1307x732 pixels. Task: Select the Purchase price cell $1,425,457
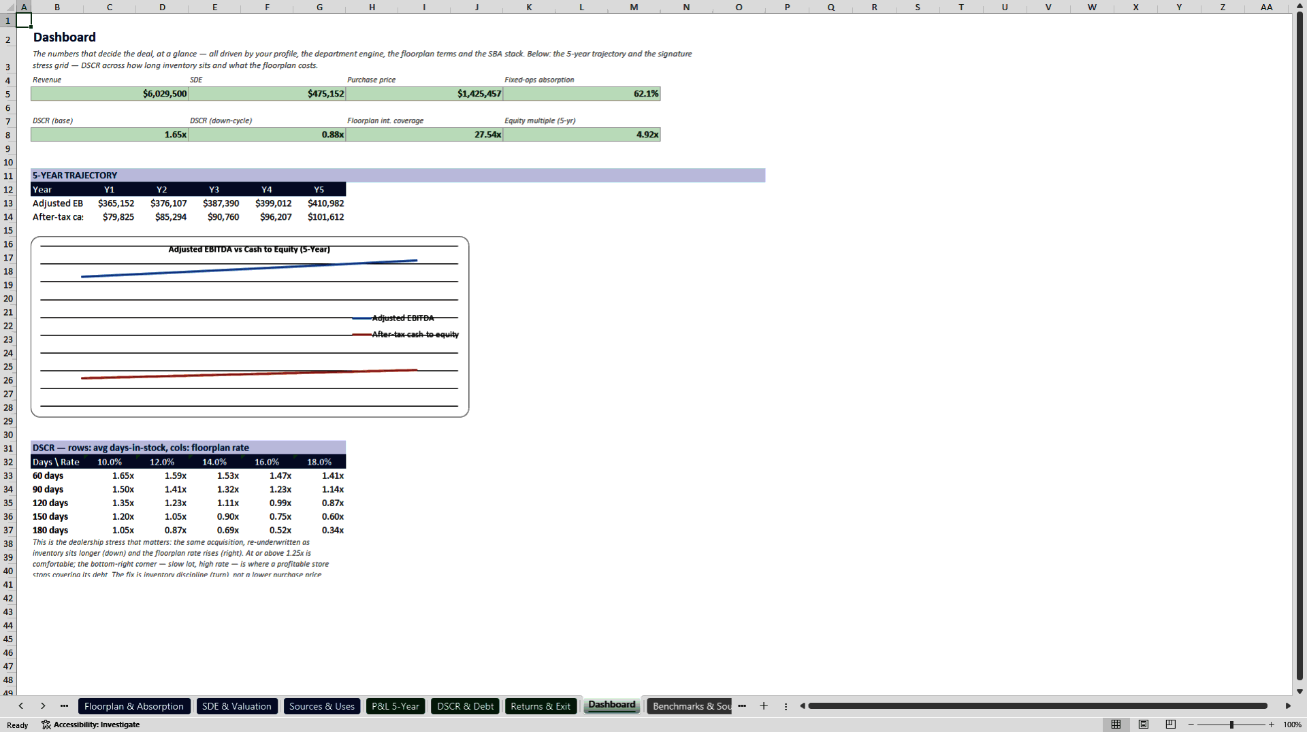tap(424, 94)
